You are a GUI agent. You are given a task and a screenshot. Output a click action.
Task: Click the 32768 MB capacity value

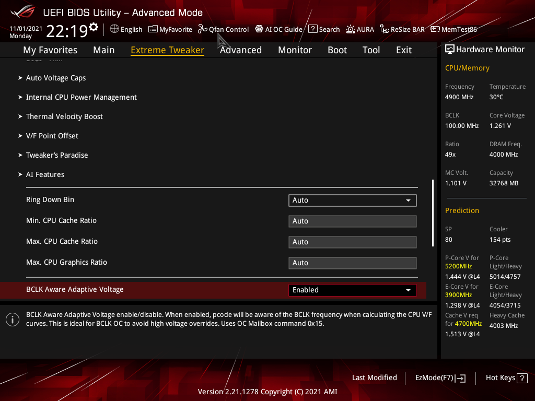coord(504,183)
